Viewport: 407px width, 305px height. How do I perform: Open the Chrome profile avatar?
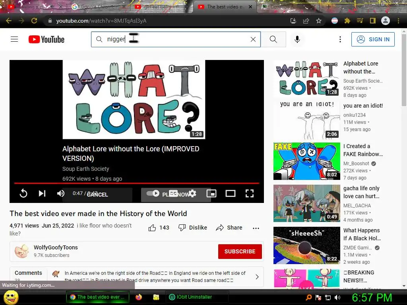[386, 21]
